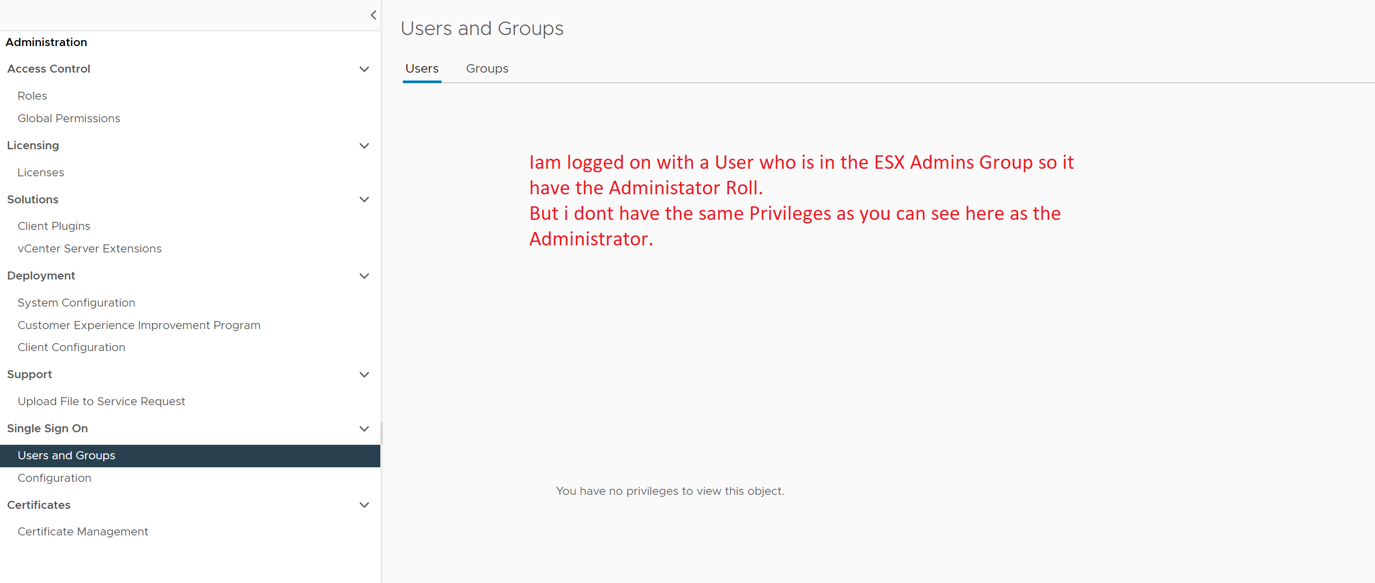
Task: Collapse the navigation sidebar
Action: coord(373,15)
